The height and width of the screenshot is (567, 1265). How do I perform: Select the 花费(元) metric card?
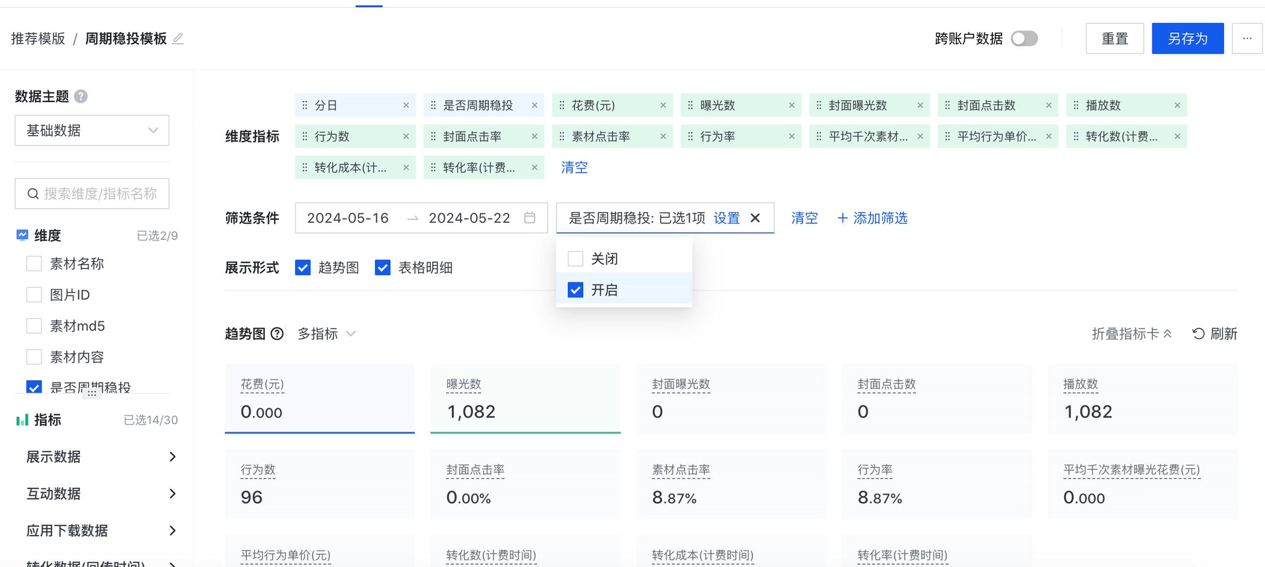point(320,399)
